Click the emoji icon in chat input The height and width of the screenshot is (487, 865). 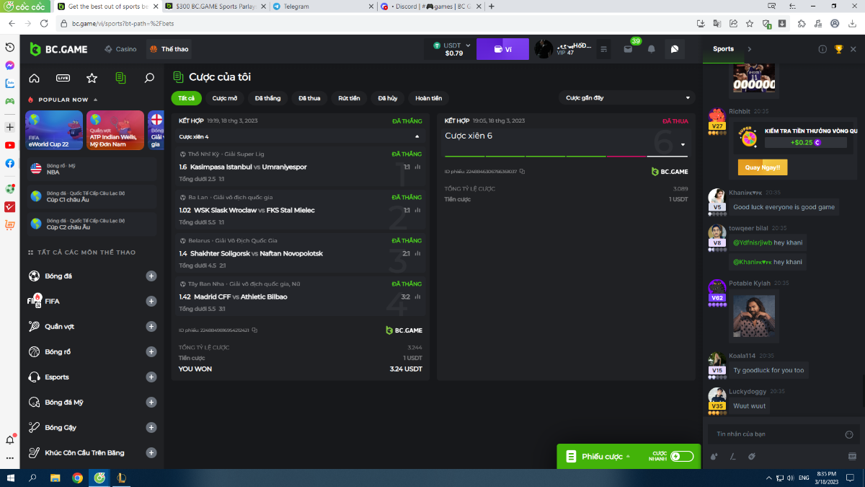click(848, 434)
